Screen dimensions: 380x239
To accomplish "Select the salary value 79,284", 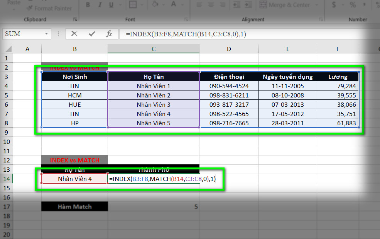I will click(x=338, y=86).
